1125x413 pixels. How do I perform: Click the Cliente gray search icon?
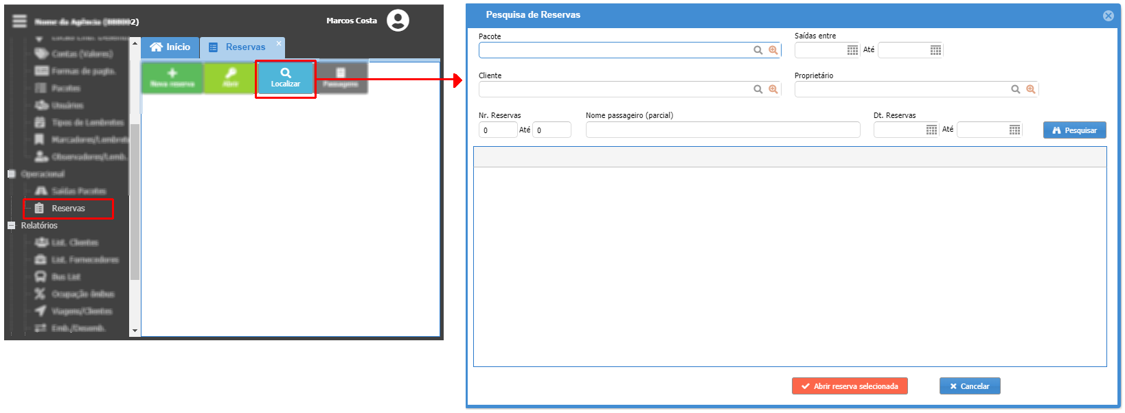pyautogui.click(x=758, y=89)
